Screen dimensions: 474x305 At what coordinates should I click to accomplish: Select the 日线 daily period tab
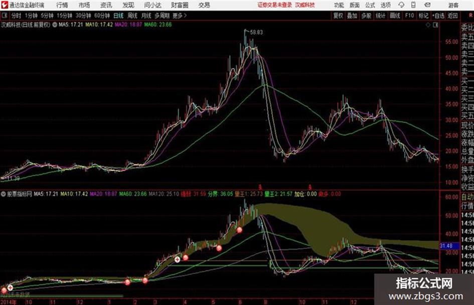[118, 16]
